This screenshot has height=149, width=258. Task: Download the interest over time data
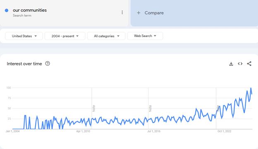(x=231, y=64)
